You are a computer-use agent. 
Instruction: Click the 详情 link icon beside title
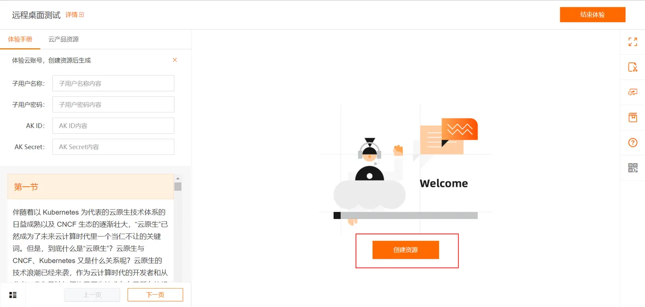click(82, 15)
